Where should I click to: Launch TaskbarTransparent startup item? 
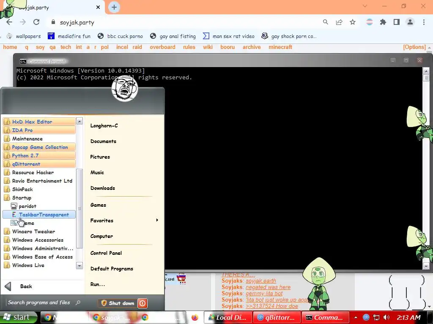click(x=39, y=215)
